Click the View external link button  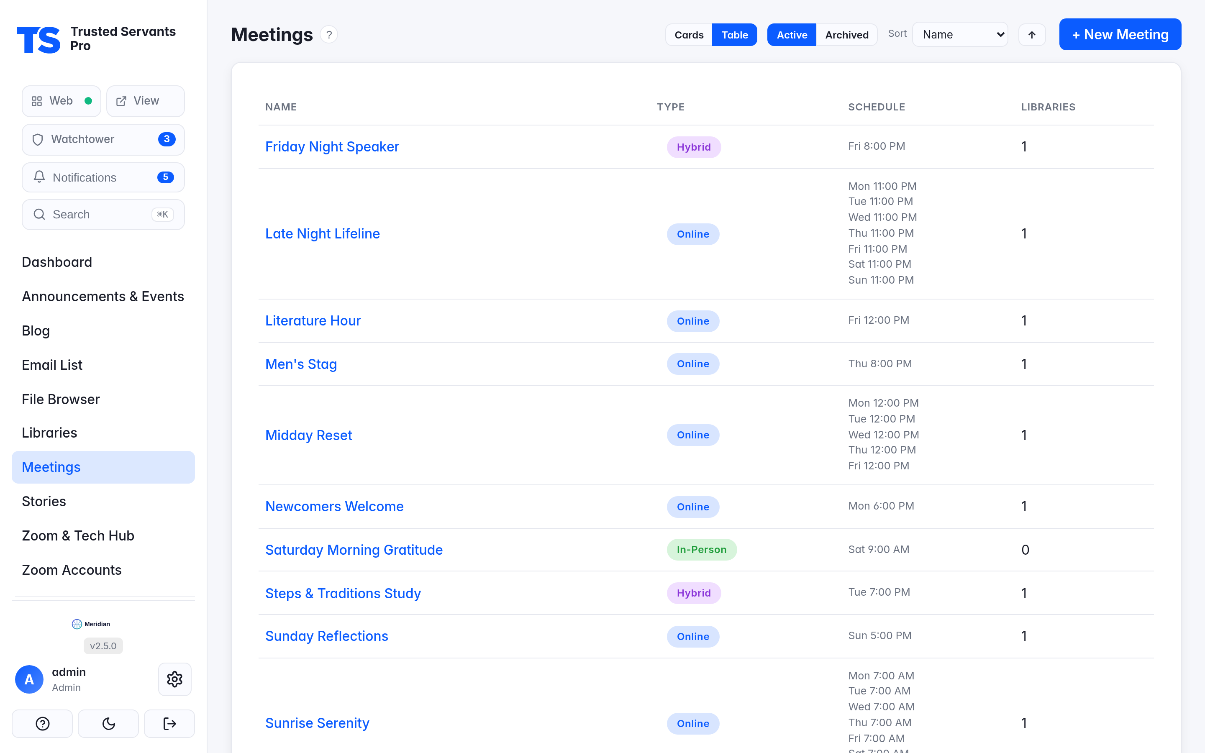[146, 101]
